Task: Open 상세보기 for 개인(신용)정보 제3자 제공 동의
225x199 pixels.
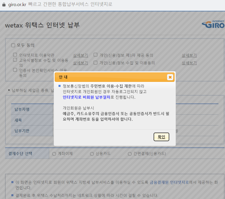Action: (189, 55)
